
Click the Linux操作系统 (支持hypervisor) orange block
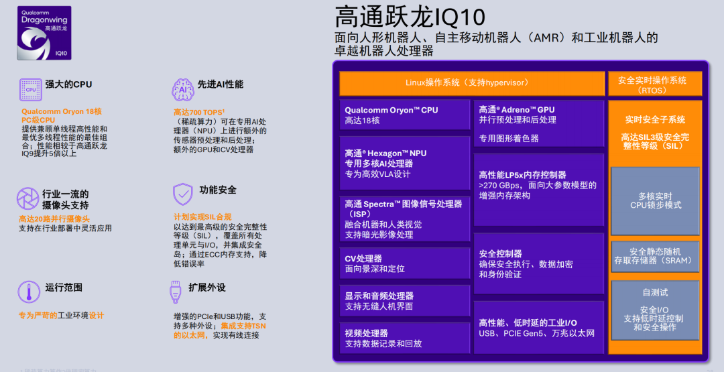pos(472,83)
